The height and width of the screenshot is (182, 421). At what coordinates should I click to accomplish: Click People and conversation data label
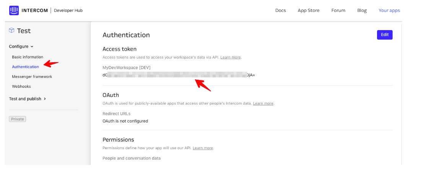(x=132, y=158)
